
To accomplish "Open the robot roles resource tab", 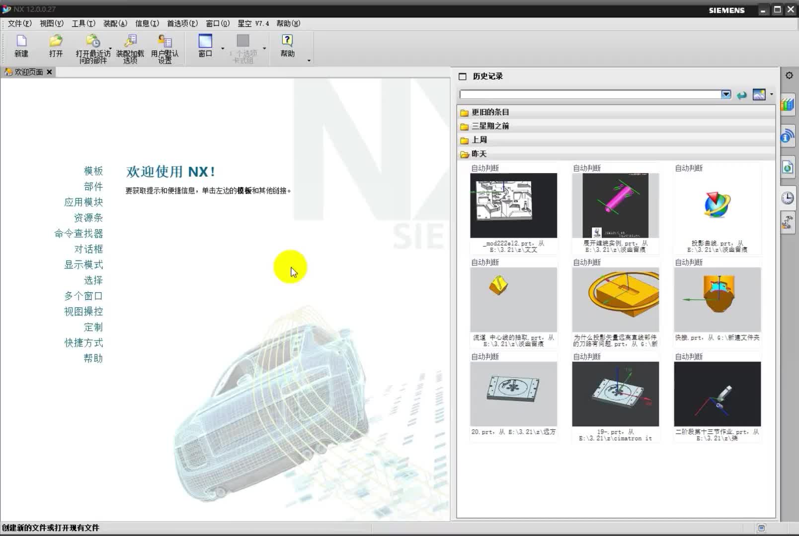I will point(788,222).
